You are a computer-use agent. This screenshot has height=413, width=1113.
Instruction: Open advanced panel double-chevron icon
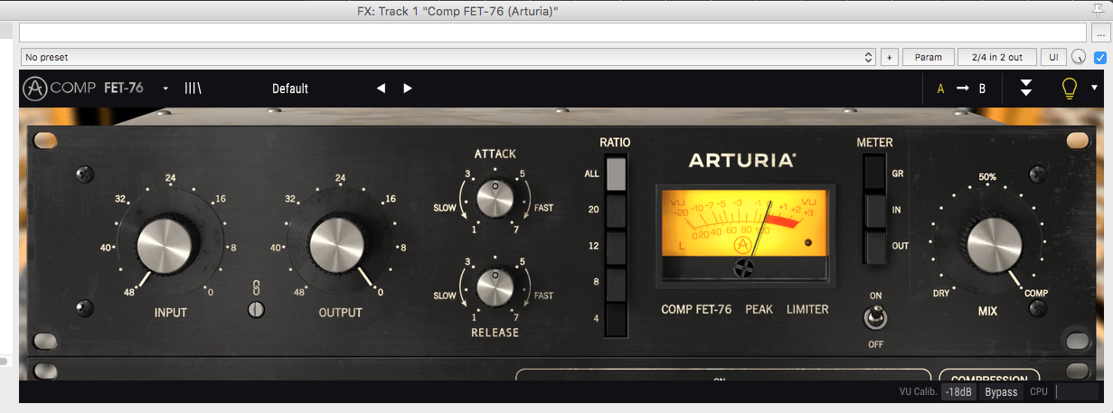(x=1026, y=89)
